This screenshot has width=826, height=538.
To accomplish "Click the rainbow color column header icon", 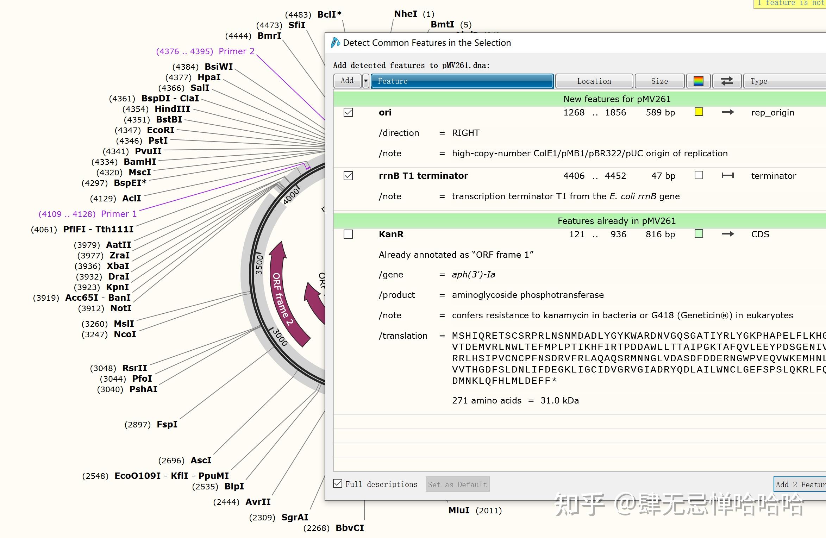I will pyautogui.click(x=698, y=81).
